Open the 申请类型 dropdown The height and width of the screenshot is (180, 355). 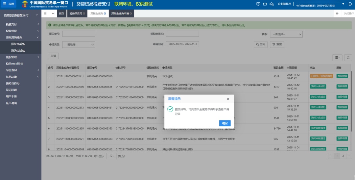78,44
